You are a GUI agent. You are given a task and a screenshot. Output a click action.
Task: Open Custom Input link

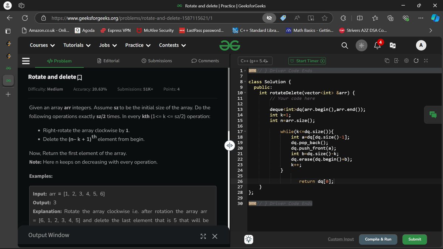tap(341, 239)
